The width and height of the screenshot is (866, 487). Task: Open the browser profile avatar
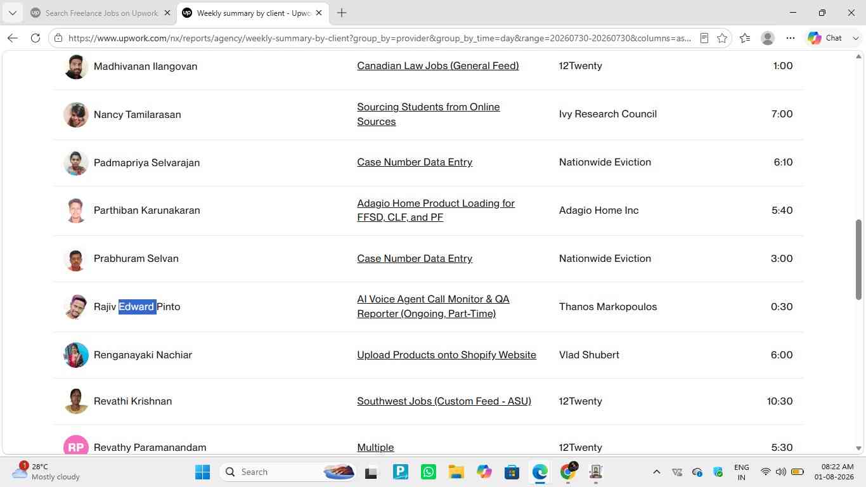(x=768, y=38)
